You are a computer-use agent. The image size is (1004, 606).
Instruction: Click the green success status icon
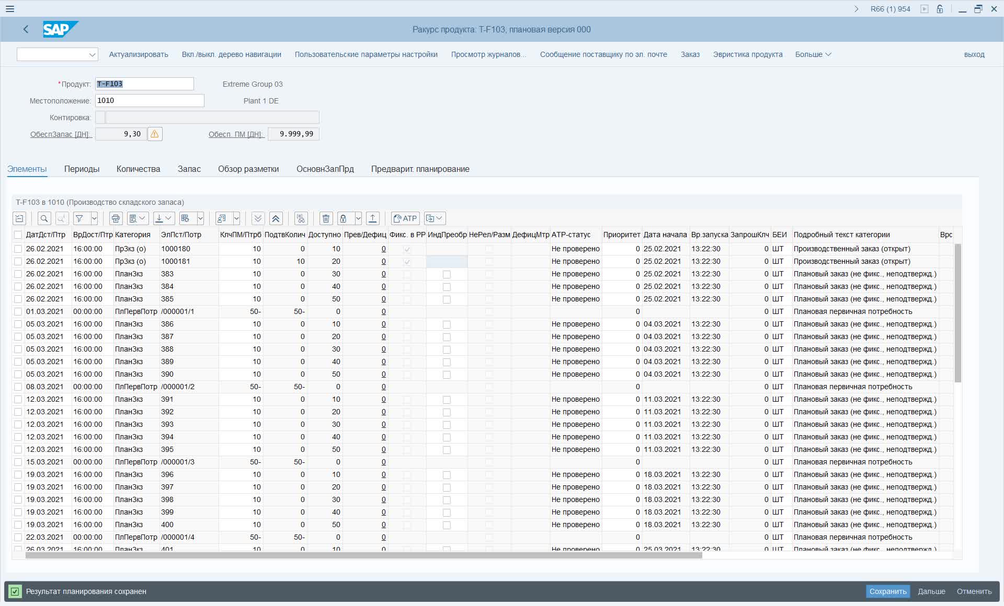15,591
